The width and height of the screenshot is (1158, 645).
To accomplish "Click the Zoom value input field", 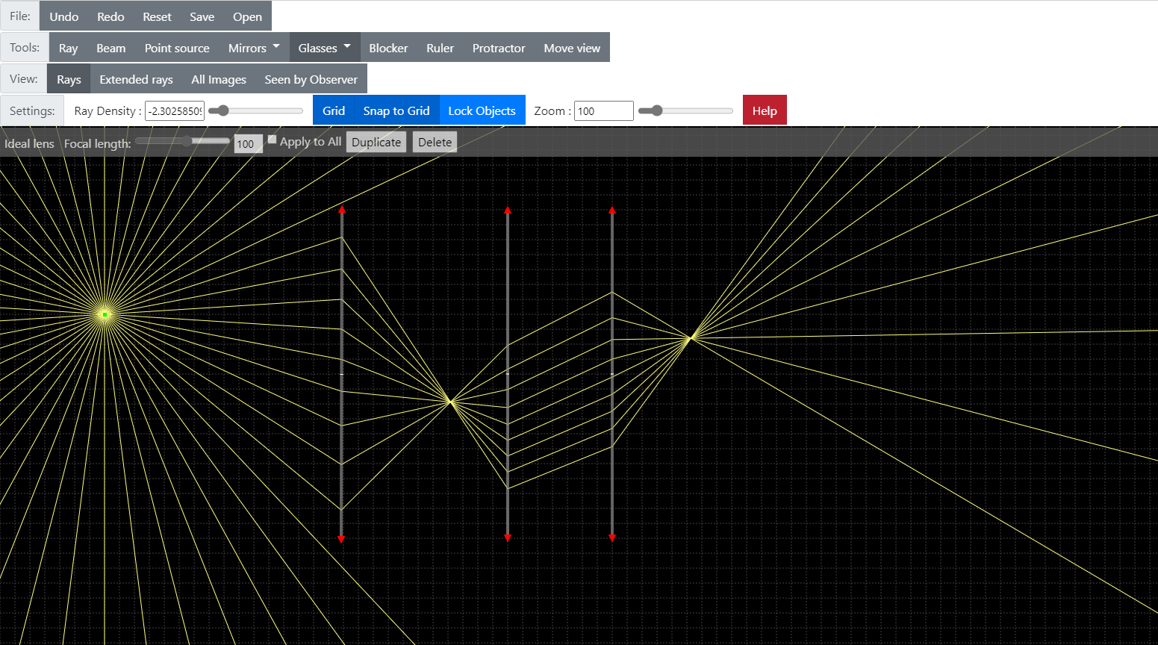I will pyautogui.click(x=603, y=111).
